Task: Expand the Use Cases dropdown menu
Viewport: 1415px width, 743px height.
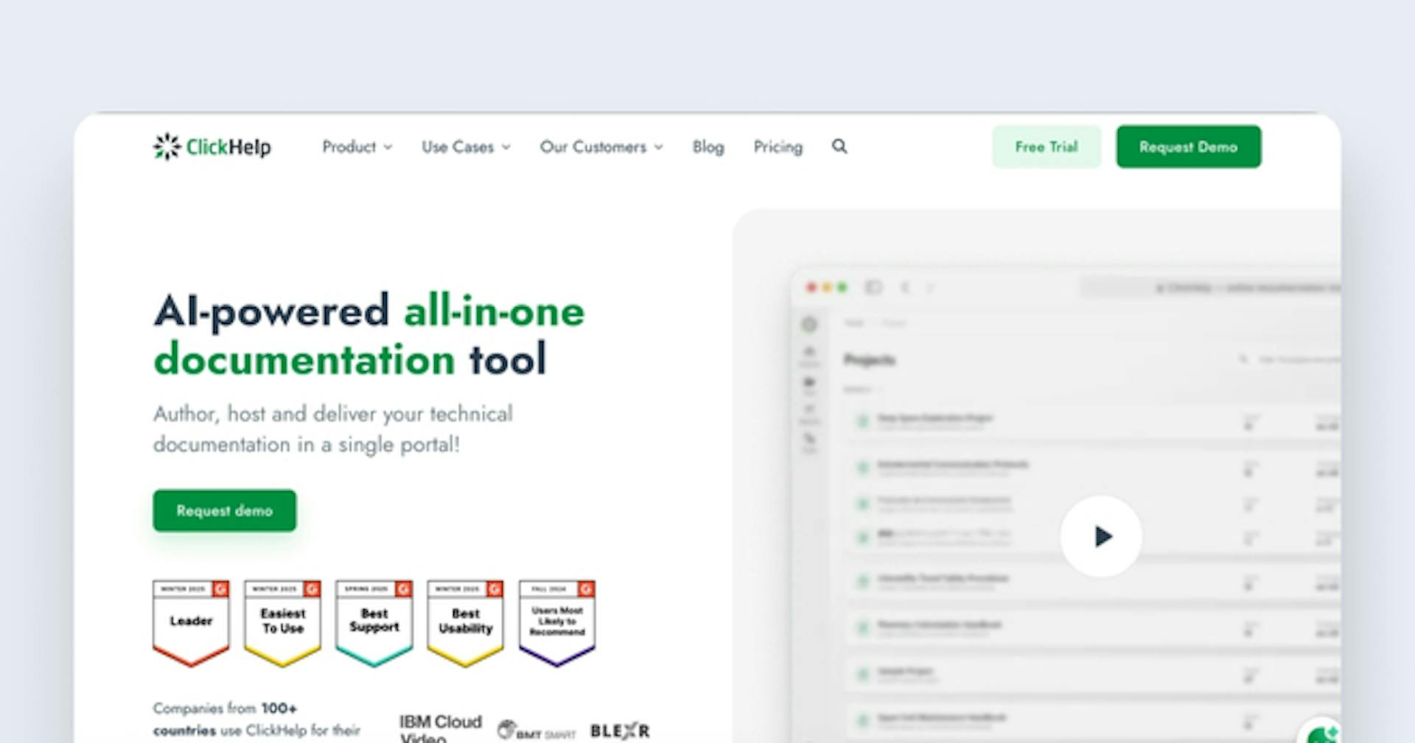Action: (466, 147)
